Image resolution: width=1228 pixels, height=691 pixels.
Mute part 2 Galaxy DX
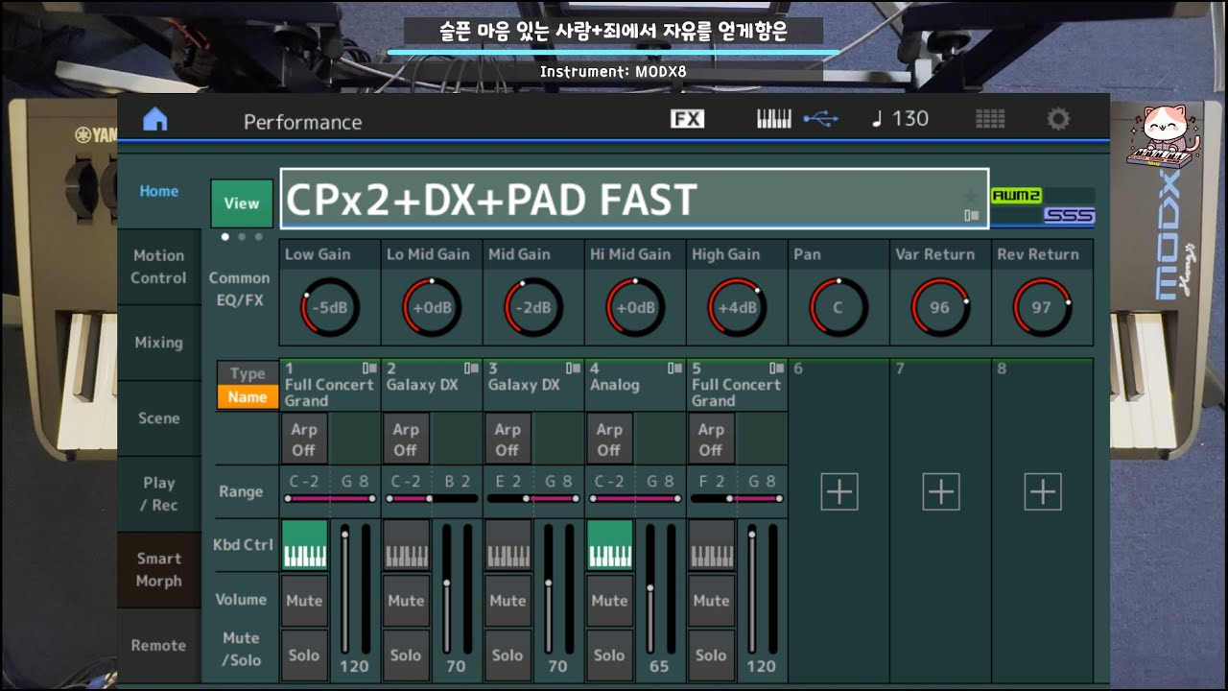(406, 601)
